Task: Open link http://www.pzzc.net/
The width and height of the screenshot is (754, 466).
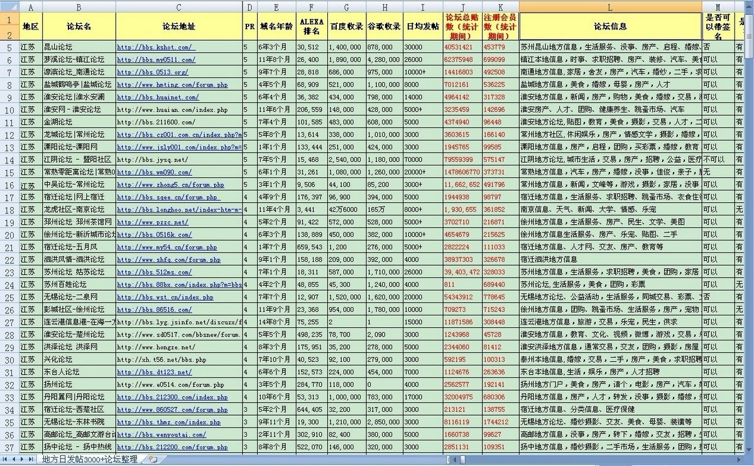Action: point(153,222)
